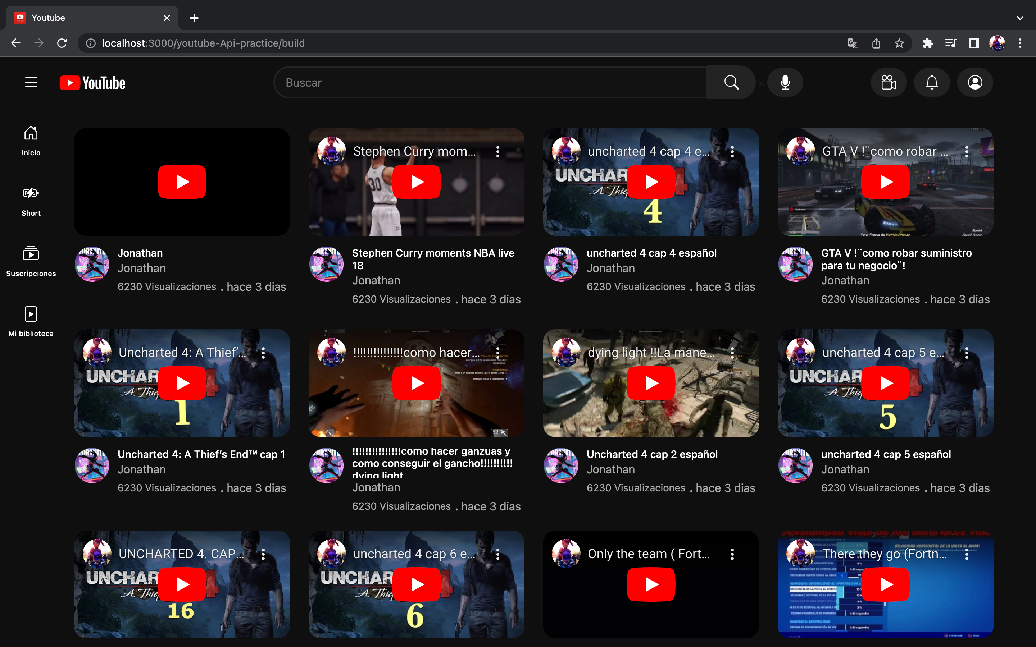
Task: Play the uncharted 4 cap 5 video
Action: pyautogui.click(x=885, y=383)
